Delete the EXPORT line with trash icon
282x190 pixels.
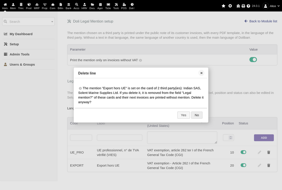pyautogui.click(x=269, y=165)
